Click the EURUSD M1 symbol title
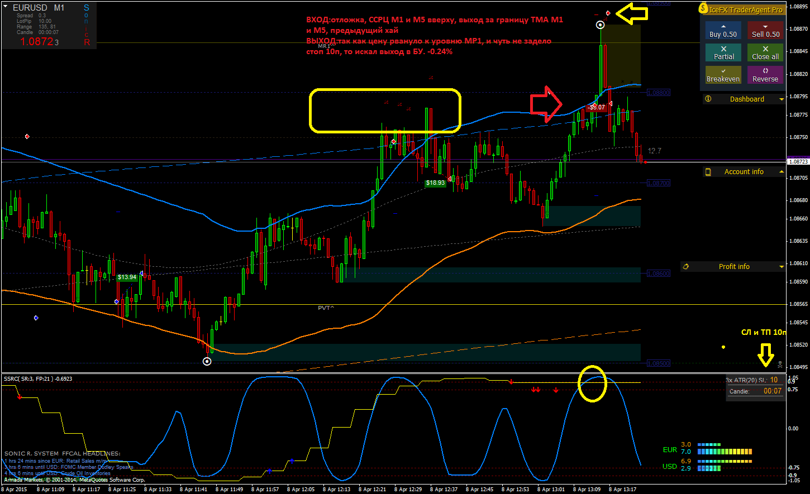 39,8
